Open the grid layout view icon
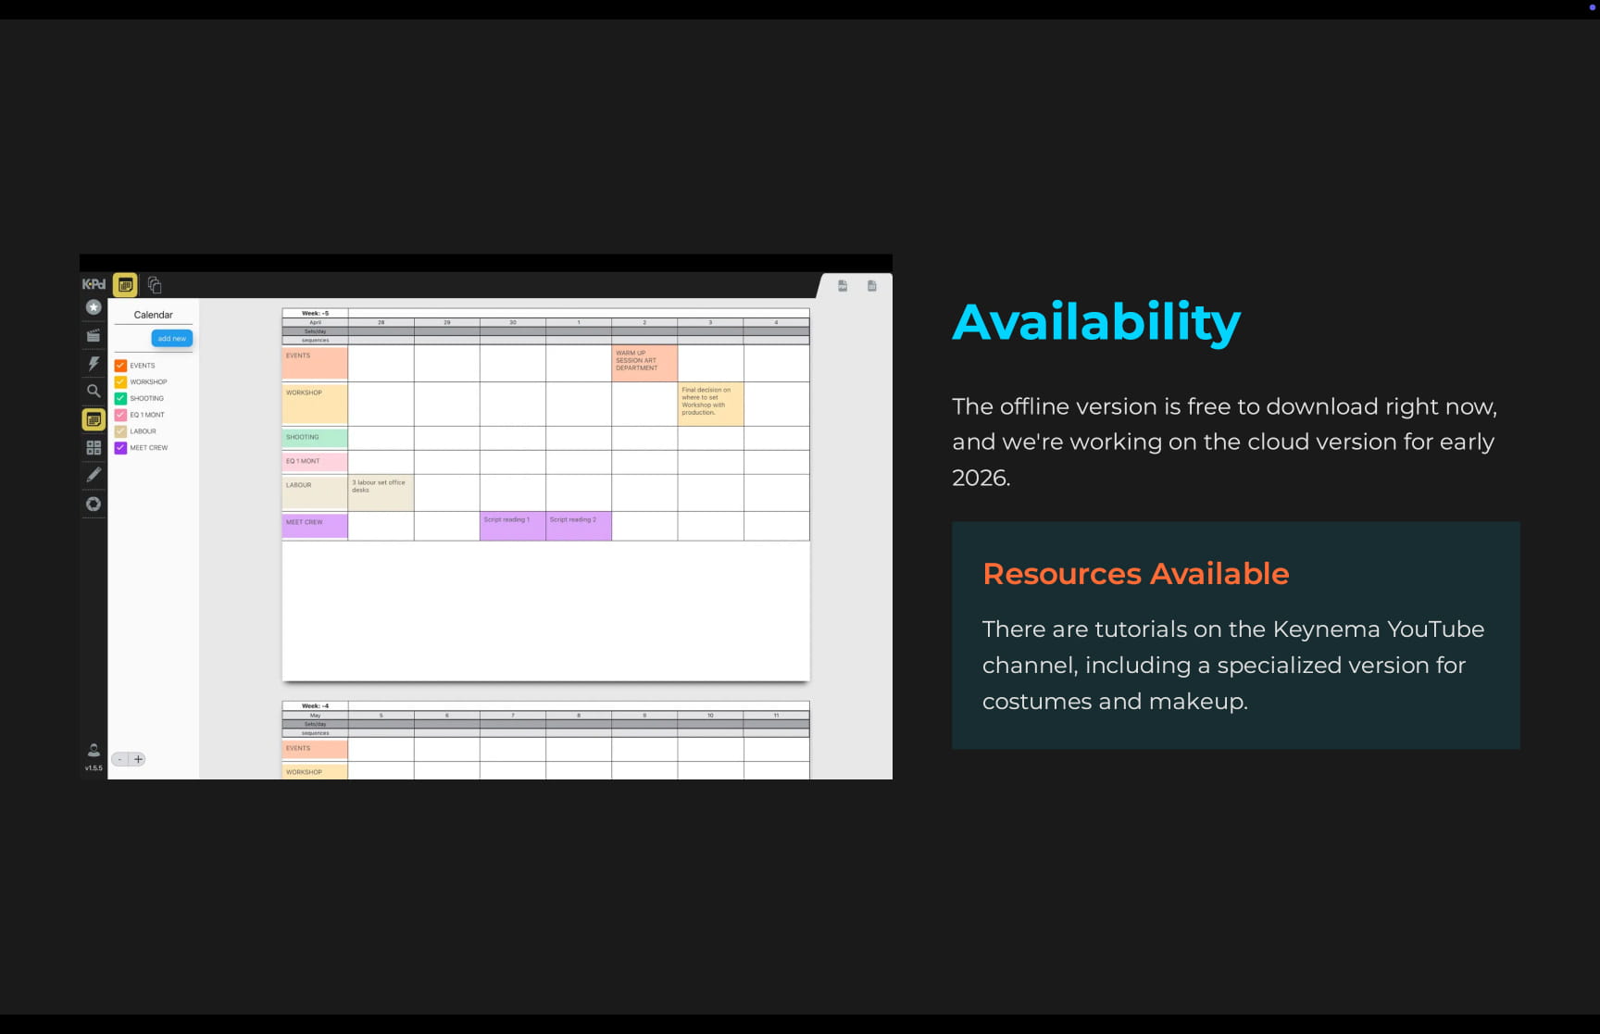Screen dimensions: 1600x1034 coord(93,447)
